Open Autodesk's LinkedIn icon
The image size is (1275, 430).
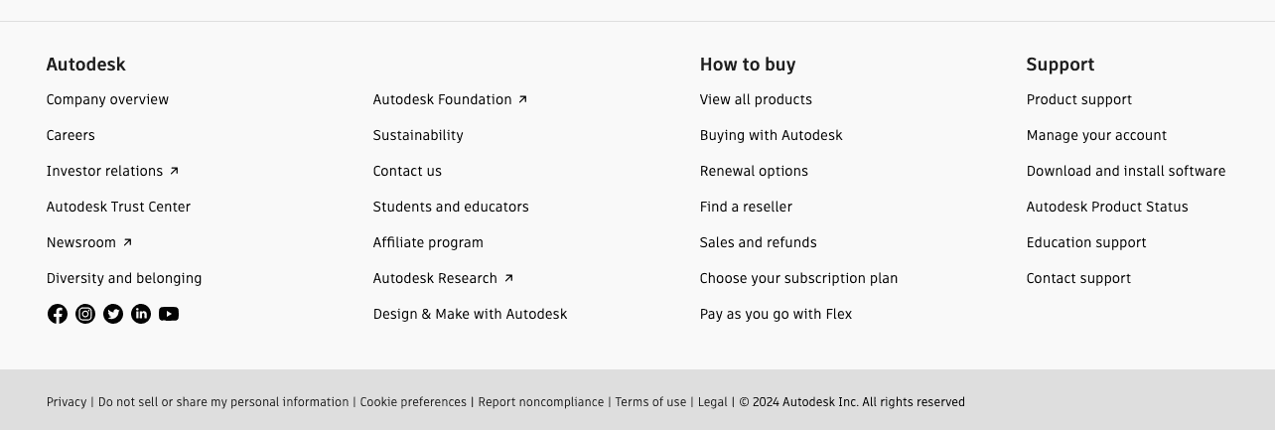141,314
